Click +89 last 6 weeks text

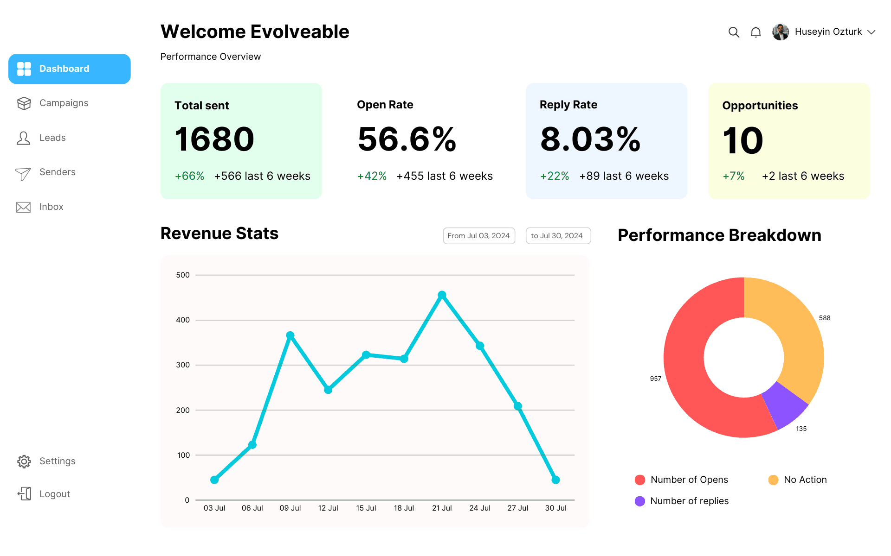(624, 176)
